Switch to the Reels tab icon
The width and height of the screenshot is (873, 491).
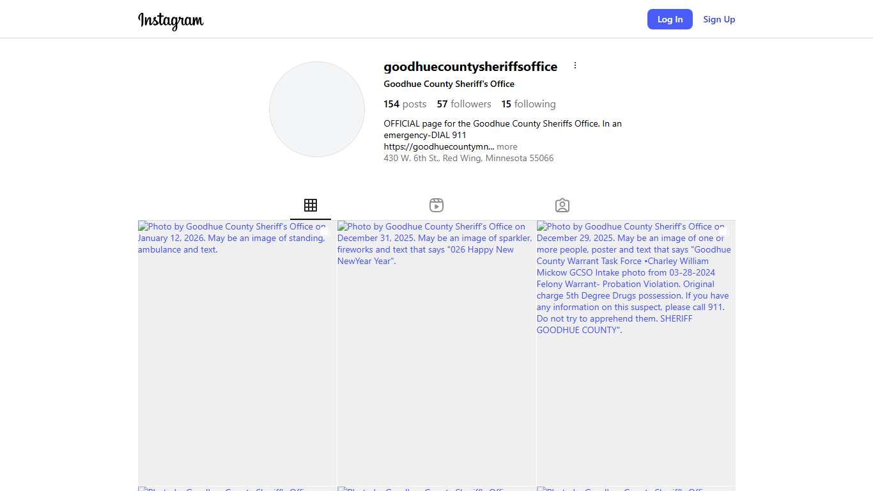coord(436,205)
